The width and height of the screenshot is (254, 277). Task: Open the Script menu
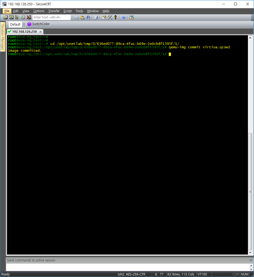(x=67, y=11)
